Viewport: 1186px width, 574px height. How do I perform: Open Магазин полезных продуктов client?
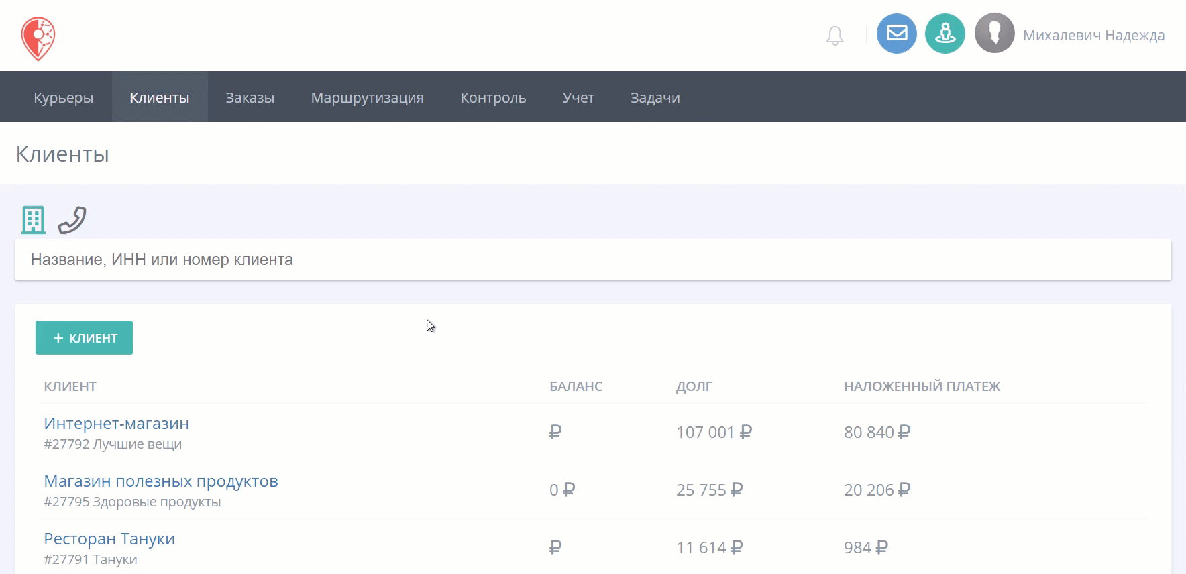tap(161, 481)
